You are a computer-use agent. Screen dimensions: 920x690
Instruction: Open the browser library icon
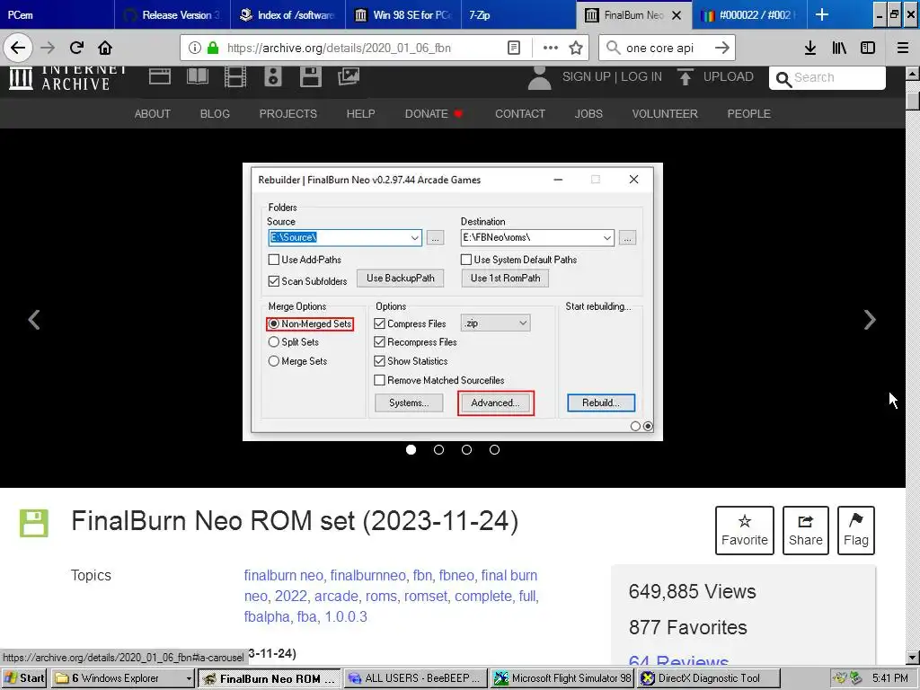[839, 48]
